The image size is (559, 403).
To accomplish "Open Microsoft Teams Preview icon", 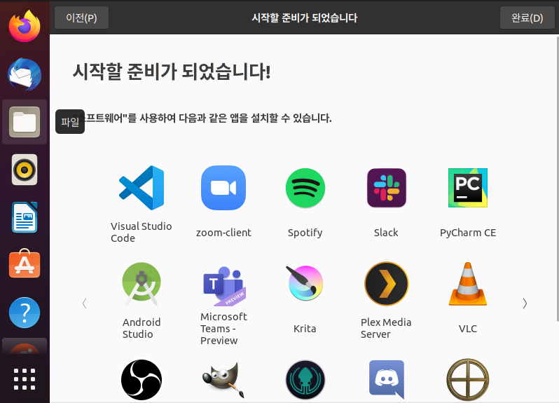I will 224,286.
